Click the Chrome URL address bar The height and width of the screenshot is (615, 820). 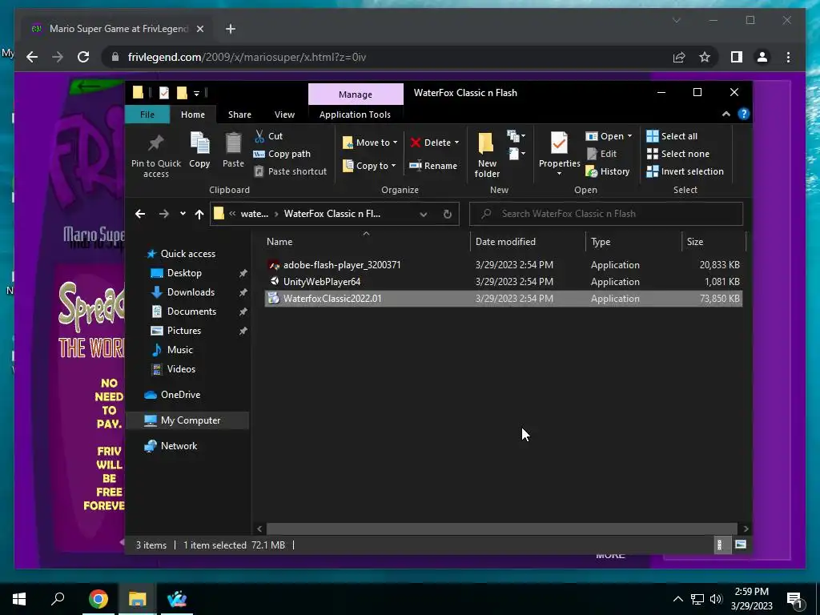(x=387, y=57)
